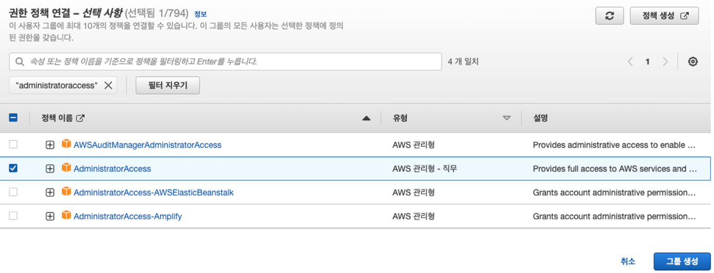Open the table settings gear icon
This screenshot has height=273, width=714.
[x=693, y=61]
